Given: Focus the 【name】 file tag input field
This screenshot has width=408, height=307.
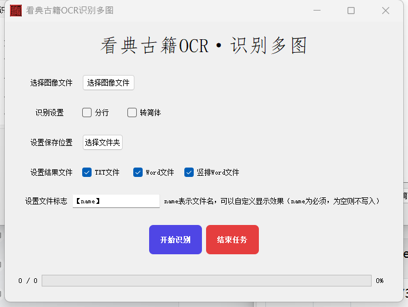Looking at the screenshot, I should (116, 201).
